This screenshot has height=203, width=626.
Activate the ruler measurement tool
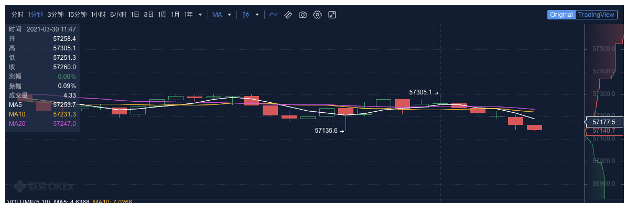(x=288, y=15)
